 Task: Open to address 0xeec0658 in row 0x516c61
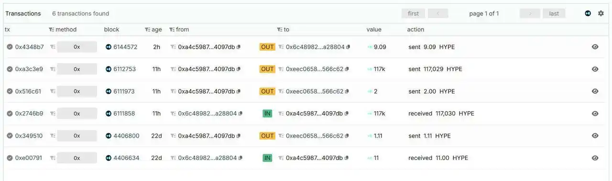tap(315, 91)
